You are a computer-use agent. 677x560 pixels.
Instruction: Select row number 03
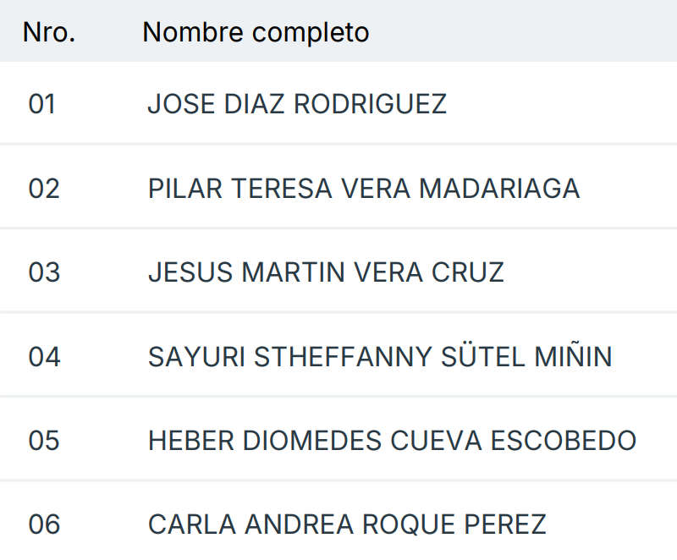pyautogui.click(x=44, y=272)
